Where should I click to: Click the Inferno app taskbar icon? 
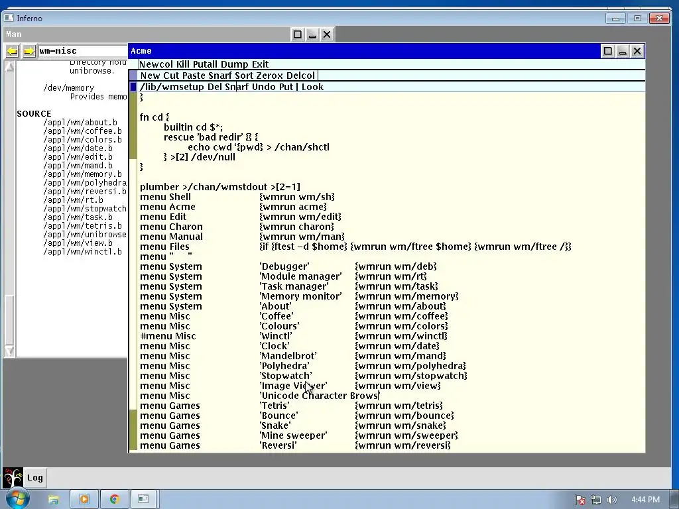click(x=144, y=500)
